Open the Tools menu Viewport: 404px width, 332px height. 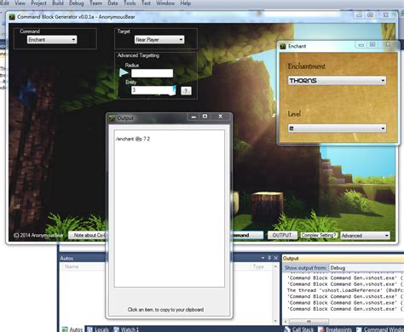[x=130, y=3]
